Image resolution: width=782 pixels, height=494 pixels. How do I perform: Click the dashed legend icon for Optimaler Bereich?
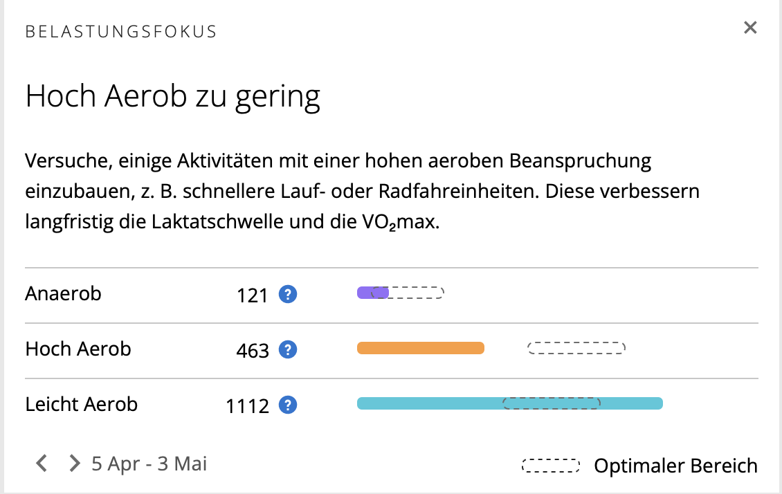[550, 466]
